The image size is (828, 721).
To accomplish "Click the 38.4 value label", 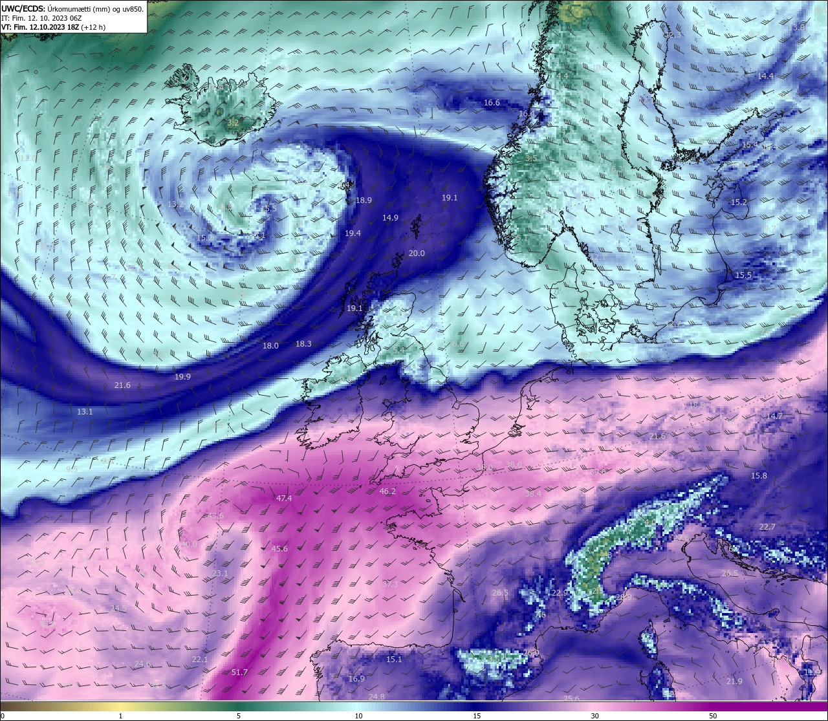I will pos(533,494).
